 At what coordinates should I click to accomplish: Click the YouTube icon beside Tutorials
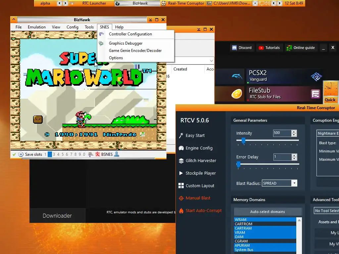click(261, 48)
